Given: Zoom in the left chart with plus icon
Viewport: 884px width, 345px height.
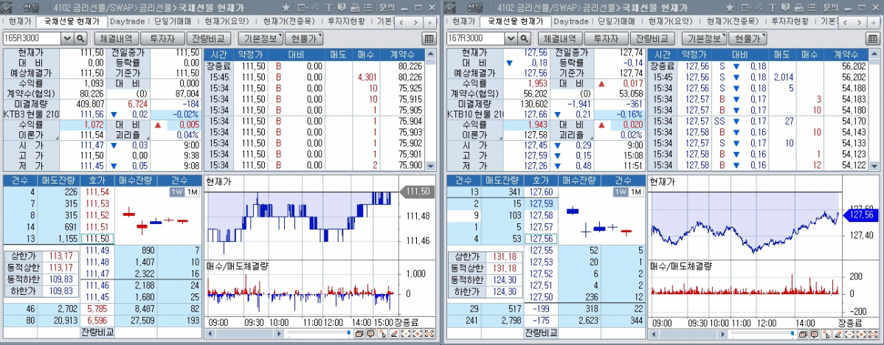Looking at the screenshot, I should click(x=418, y=334).
